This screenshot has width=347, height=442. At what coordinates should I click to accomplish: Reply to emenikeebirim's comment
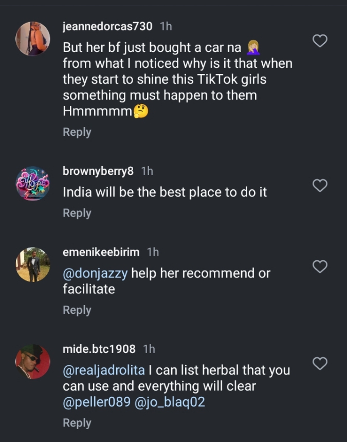(x=77, y=310)
